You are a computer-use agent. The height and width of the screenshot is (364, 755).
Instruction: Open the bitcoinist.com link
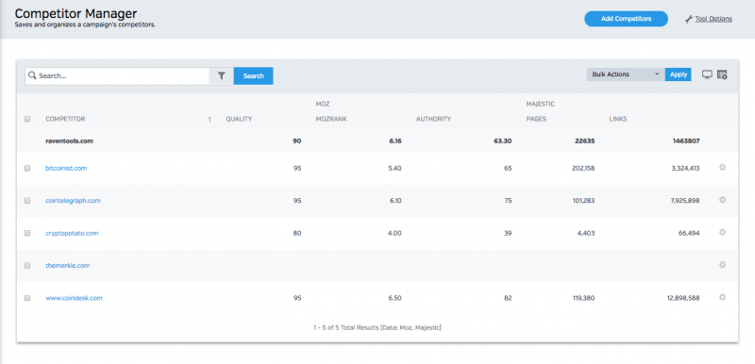pyautogui.click(x=66, y=168)
